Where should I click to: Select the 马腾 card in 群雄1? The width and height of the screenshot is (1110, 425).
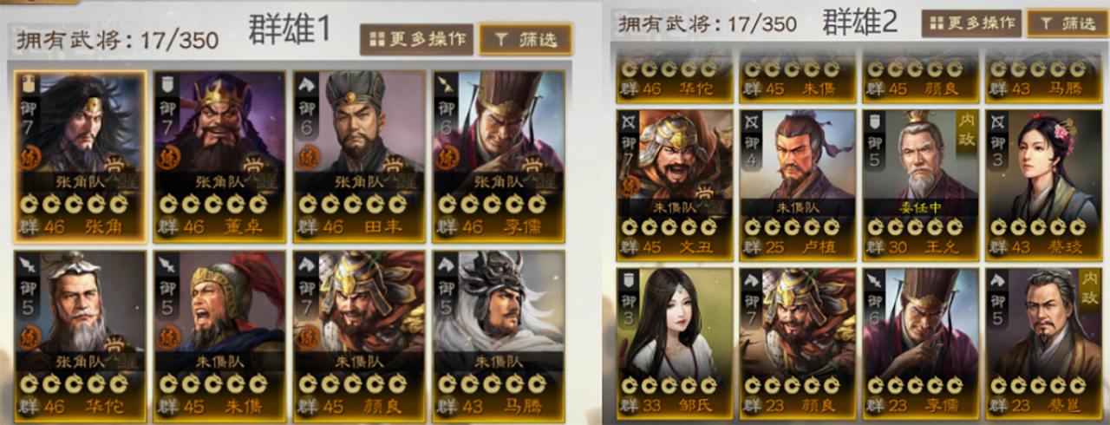point(499,337)
